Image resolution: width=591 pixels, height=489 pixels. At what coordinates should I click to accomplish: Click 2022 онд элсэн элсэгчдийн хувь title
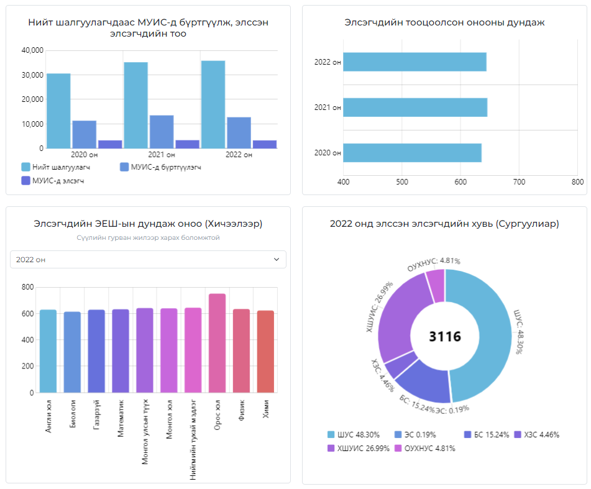pos(444,224)
